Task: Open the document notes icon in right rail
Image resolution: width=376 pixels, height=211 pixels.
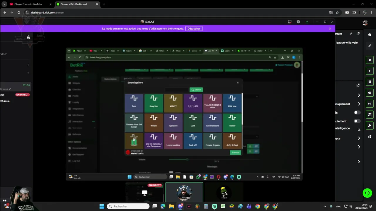Action: pyautogui.click(x=370, y=82)
